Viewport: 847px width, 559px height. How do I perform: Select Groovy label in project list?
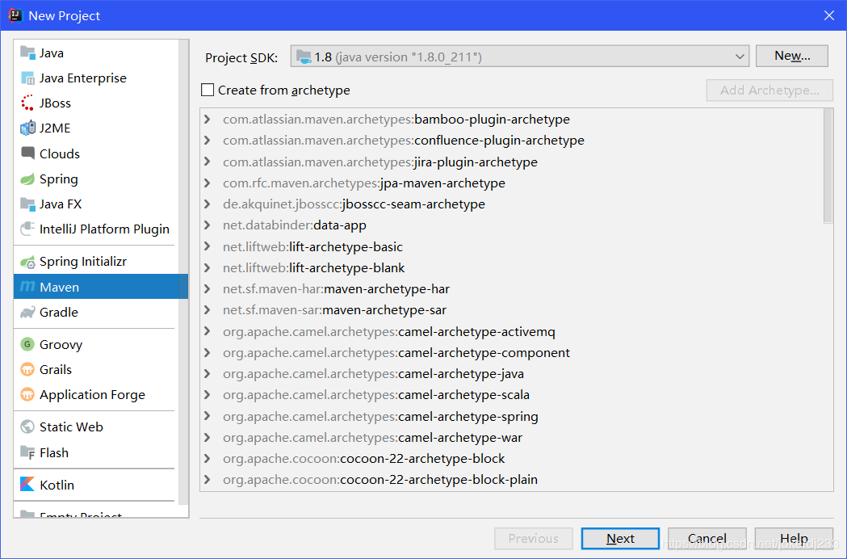point(61,345)
